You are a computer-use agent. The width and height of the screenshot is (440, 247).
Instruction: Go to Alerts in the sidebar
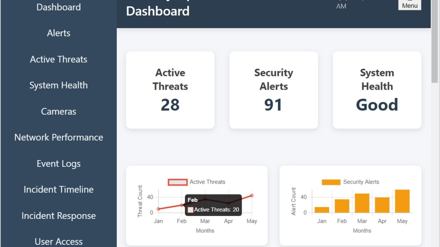point(58,33)
